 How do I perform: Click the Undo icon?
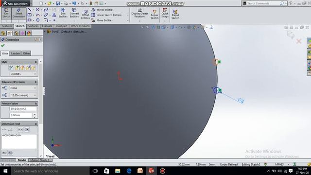(x=74, y=3)
